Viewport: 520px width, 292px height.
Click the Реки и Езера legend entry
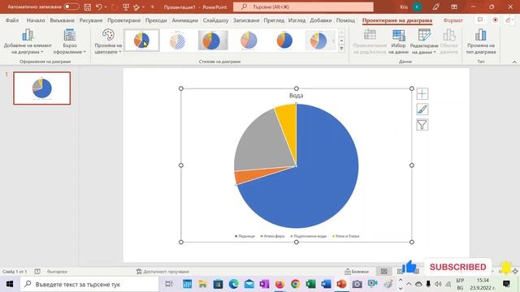point(346,236)
